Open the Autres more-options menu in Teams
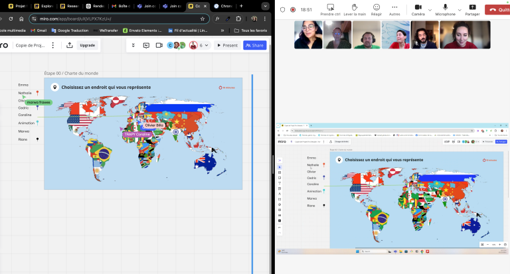Screen dimensions: 510x274 [394, 7]
